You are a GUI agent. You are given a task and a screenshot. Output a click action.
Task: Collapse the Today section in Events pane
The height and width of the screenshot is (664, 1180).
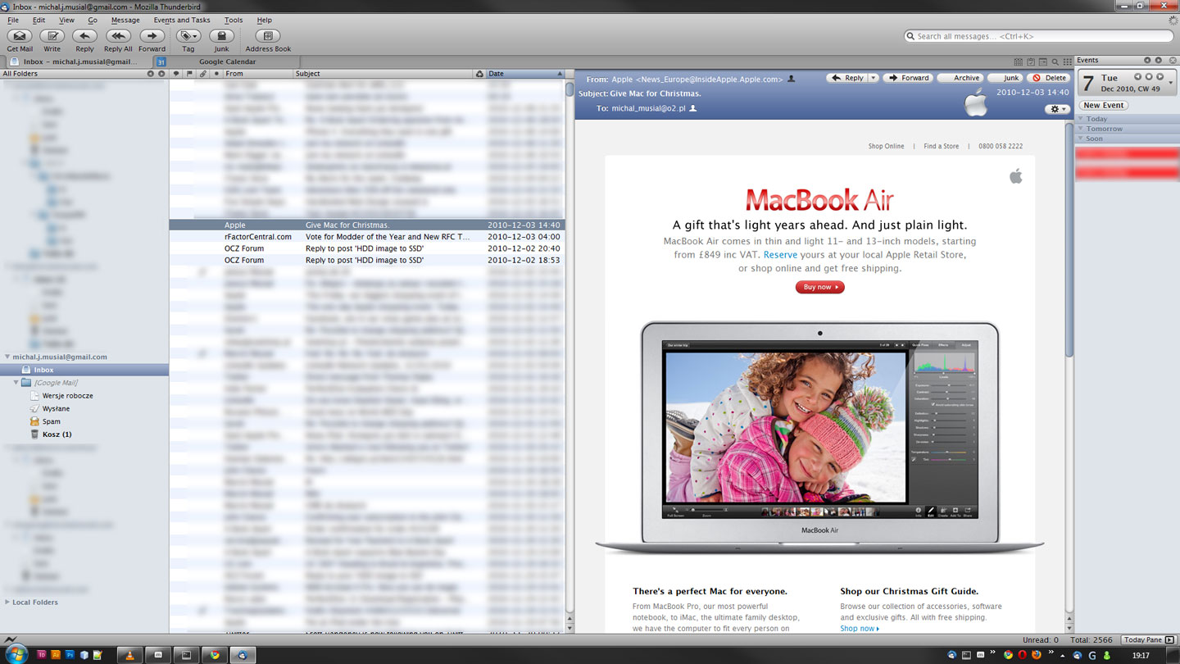1081,119
